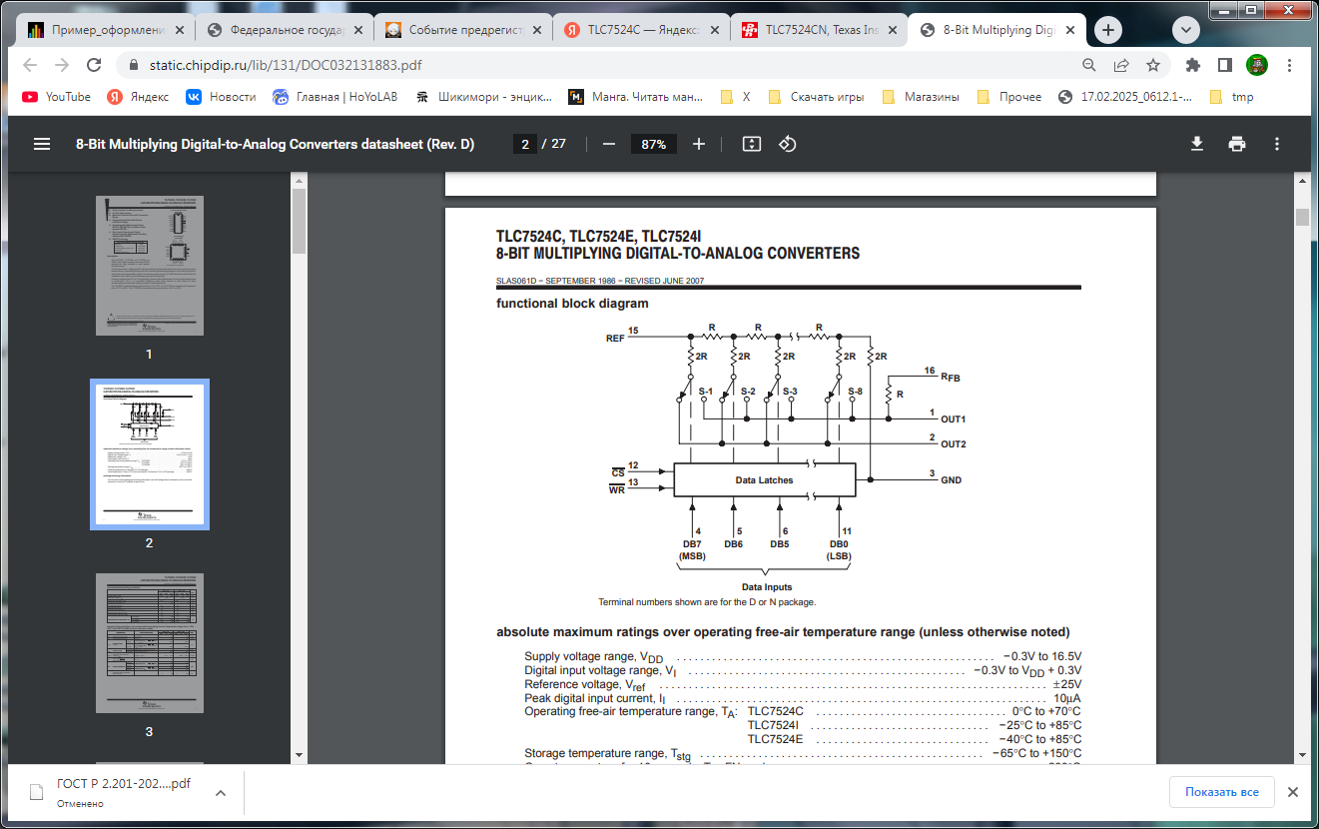Open the Новости bookmark

tap(221, 97)
